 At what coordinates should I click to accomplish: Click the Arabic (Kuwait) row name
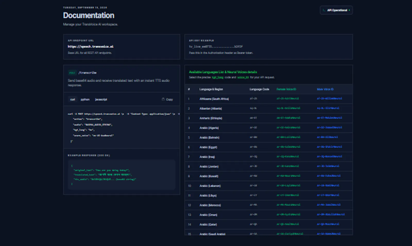[209, 176]
